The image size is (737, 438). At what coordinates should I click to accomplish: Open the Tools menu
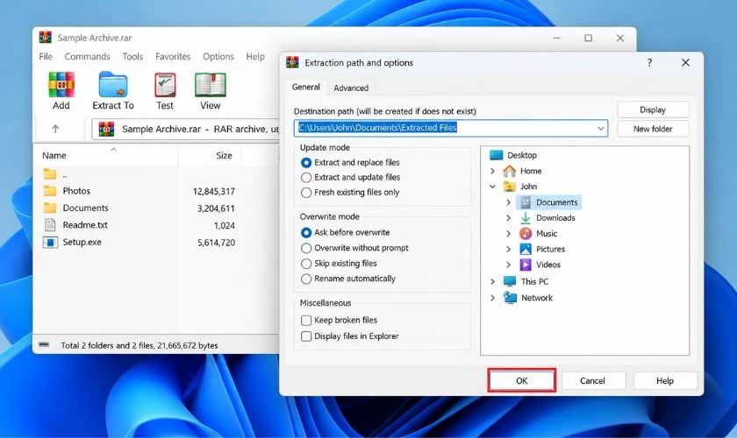pyautogui.click(x=132, y=56)
